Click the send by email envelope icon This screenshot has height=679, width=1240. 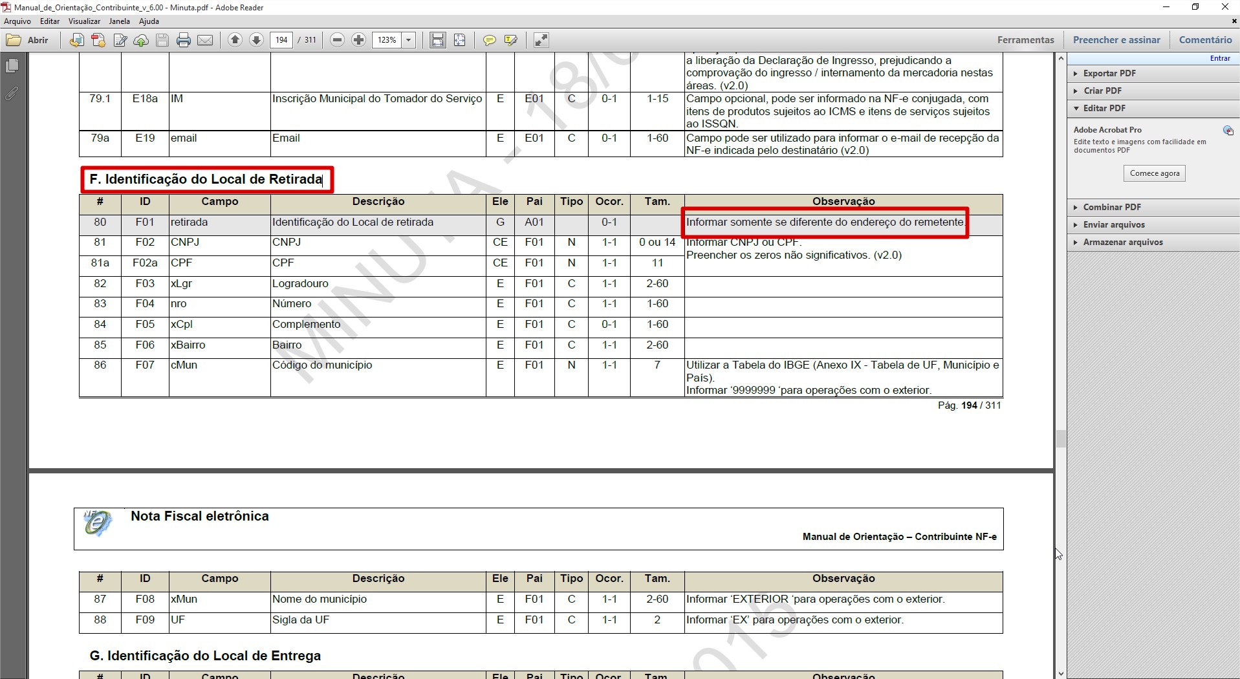205,40
